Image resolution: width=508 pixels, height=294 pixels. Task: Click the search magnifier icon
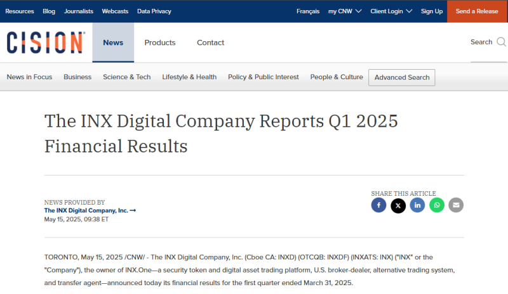click(x=501, y=42)
